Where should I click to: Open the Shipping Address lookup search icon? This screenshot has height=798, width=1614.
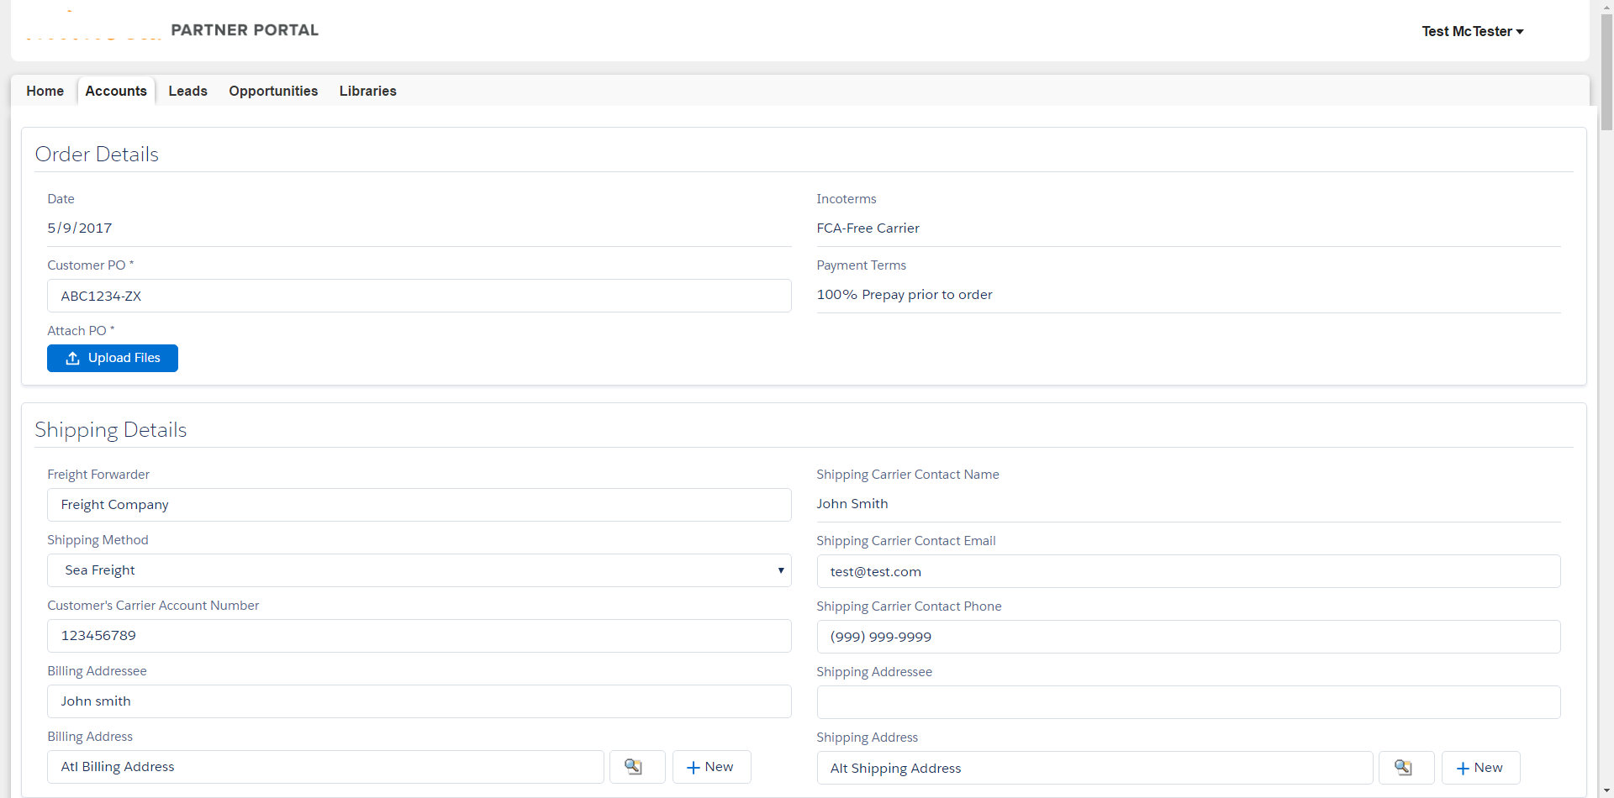click(1406, 768)
